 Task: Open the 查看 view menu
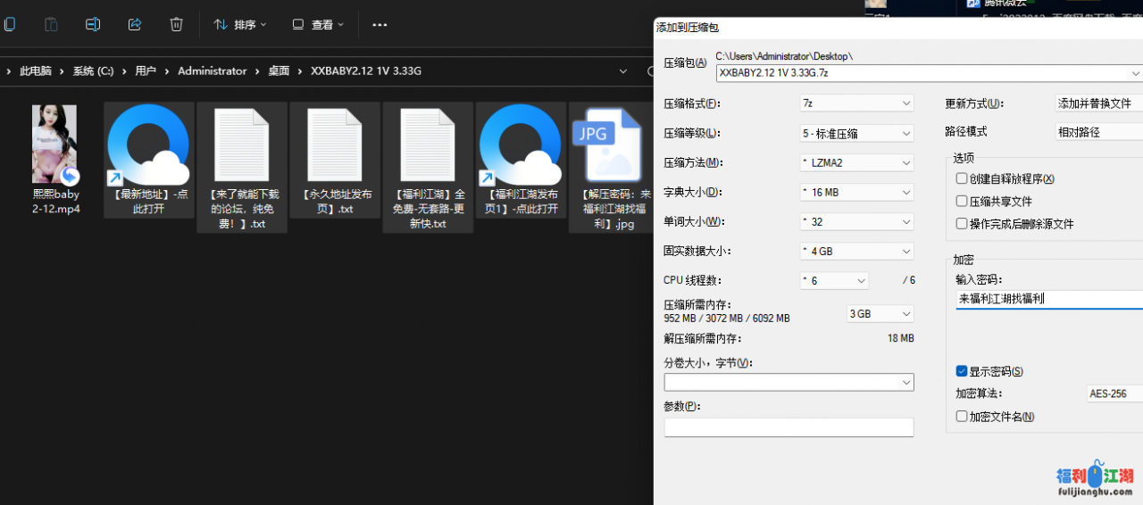click(x=319, y=25)
